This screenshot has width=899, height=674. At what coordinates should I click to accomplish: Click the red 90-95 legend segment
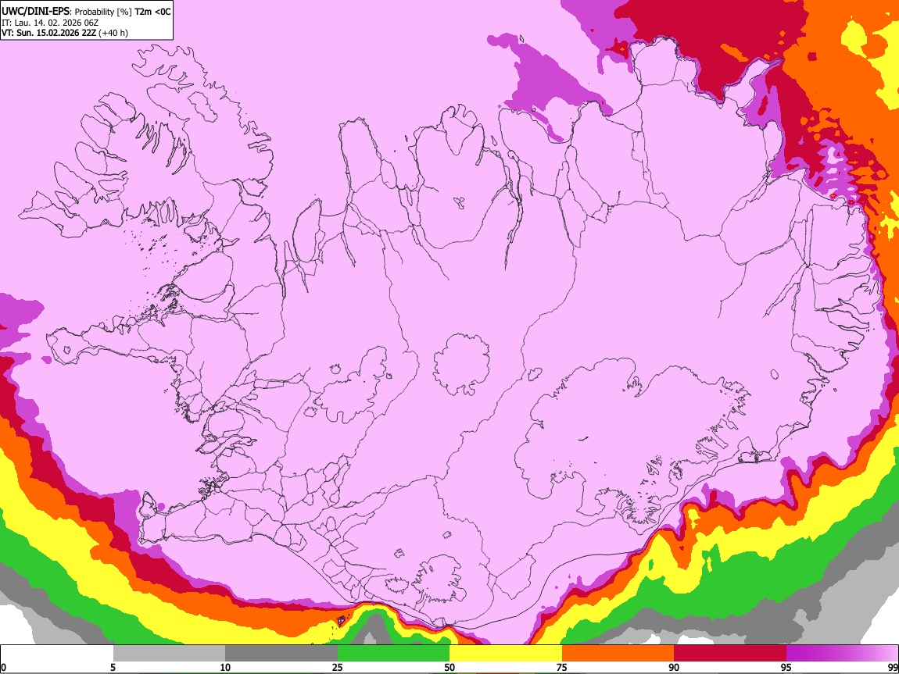click(x=730, y=653)
